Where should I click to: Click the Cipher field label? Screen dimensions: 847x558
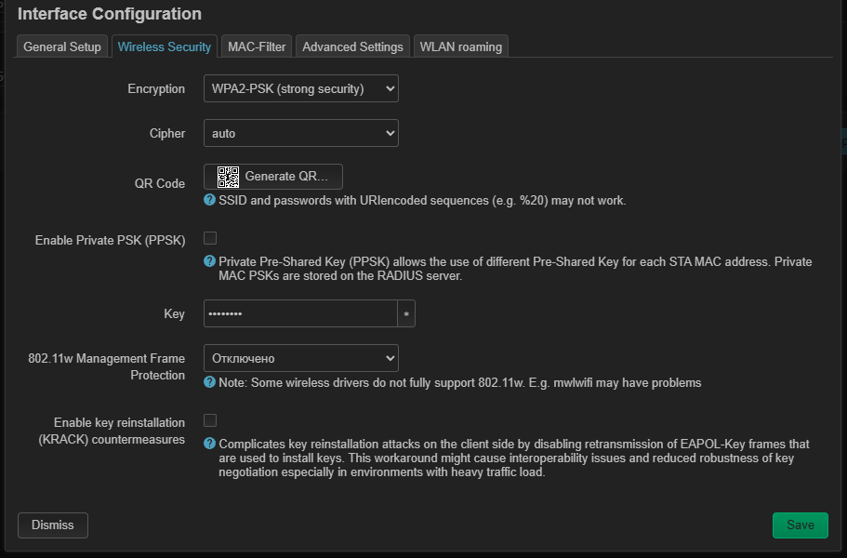167,133
